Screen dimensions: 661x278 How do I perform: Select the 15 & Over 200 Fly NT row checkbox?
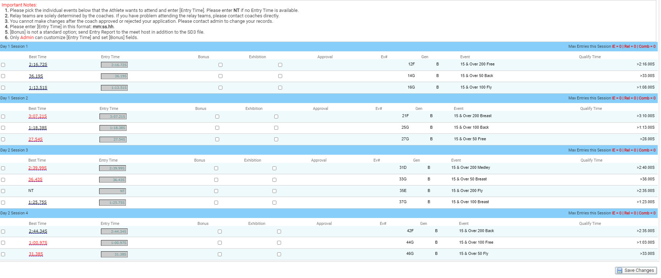click(3, 191)
